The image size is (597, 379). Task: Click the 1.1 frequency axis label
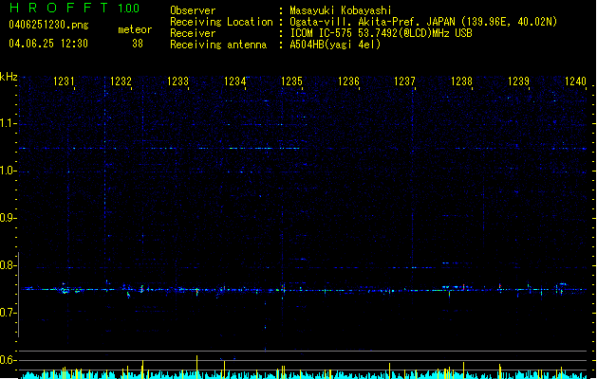coord(8,123)
